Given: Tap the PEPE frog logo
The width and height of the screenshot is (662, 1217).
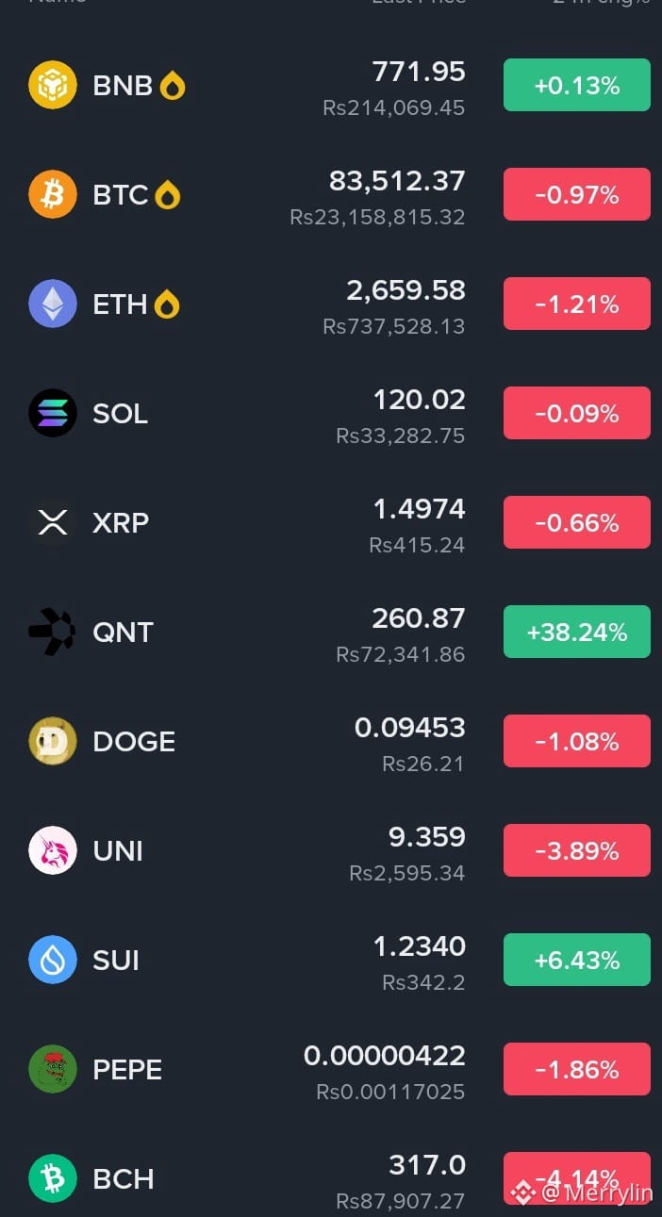Looking at the screenshot, I should (52, 1069).
